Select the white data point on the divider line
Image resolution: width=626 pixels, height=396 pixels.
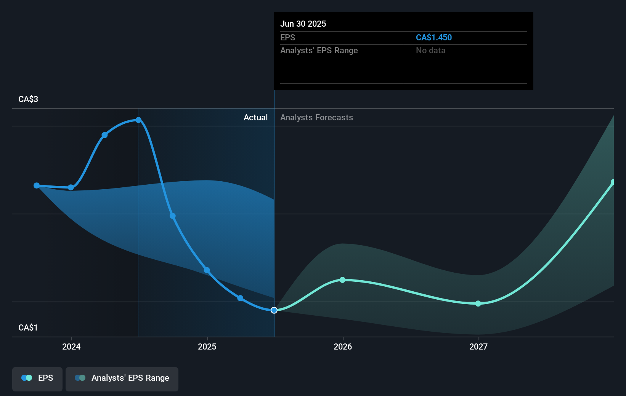click(273, 310)
